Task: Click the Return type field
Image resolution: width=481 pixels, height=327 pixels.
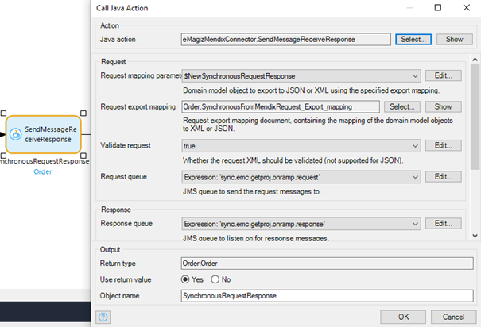Action: (x=327, y=264)
